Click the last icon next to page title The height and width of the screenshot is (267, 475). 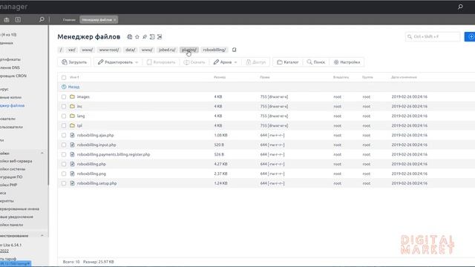point(160,36)
